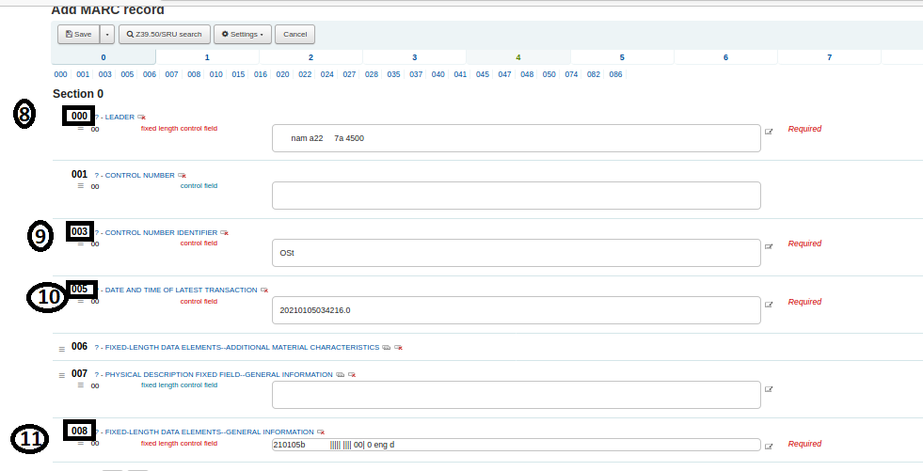923x471 pixels.
Task: Delete the 006 fixed-length data elements tag
Action: click(399, 348)
